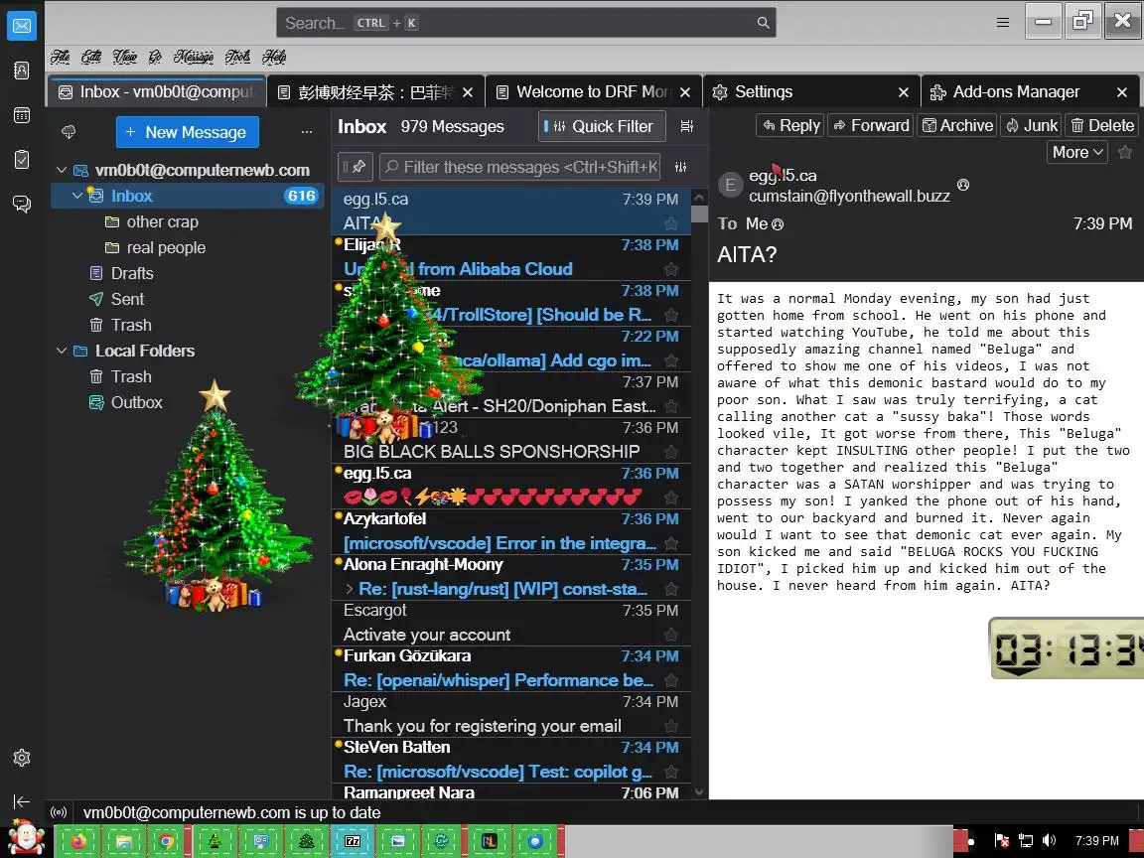1144x858 pixels.
Task: Open settings gear in spaces toolbar
Action: click(x=22, y=758)
